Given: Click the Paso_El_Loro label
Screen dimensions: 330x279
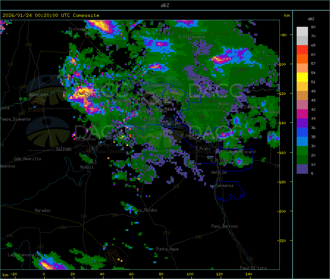Looking at the screenshot, I should (x=254, y=268).
